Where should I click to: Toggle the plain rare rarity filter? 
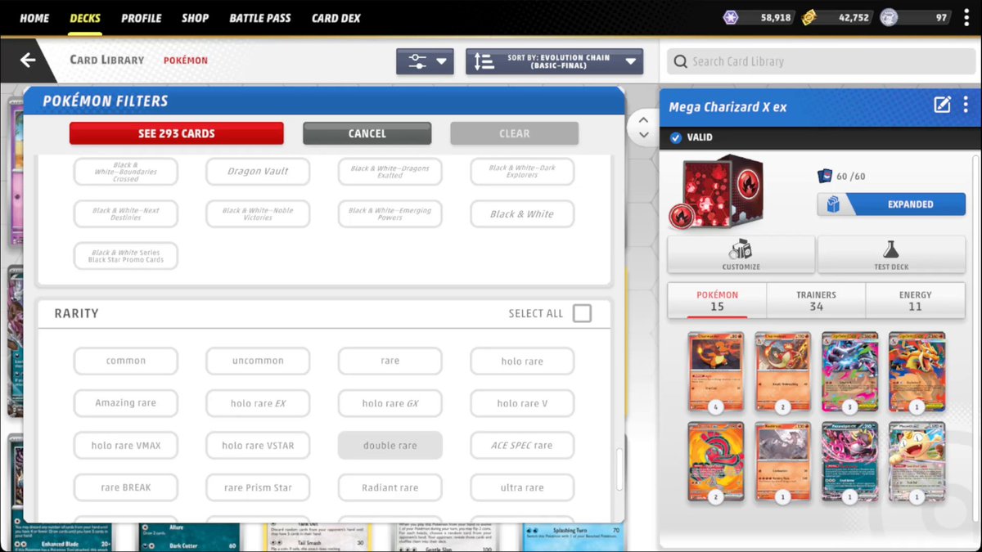[390, 361]
